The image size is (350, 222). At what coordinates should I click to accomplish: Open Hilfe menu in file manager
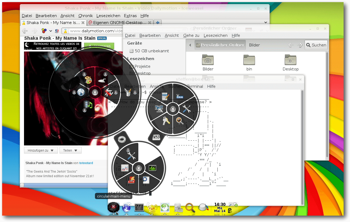[236, 35]
